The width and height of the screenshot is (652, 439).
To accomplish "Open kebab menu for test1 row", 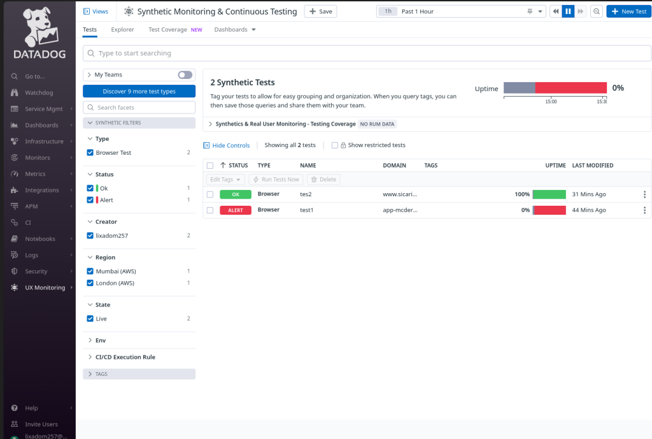I will [x=644, y=210].
